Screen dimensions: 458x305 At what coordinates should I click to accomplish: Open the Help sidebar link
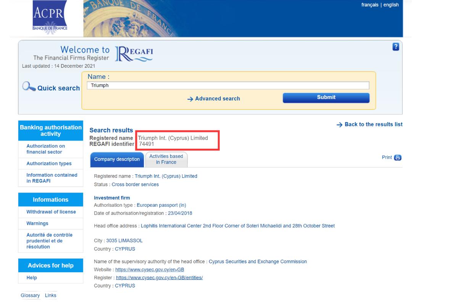coord(32,278)
